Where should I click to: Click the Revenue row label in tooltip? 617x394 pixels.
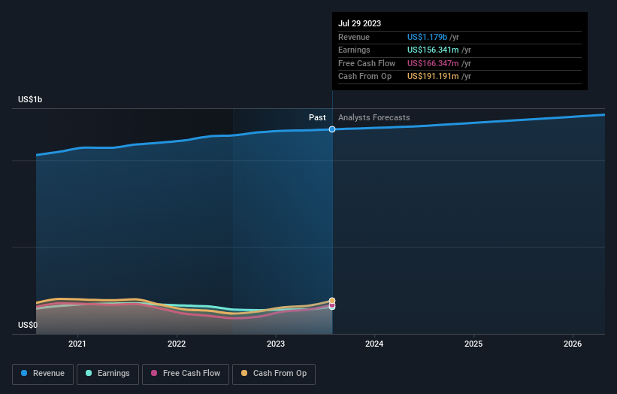tap(354, 37)
